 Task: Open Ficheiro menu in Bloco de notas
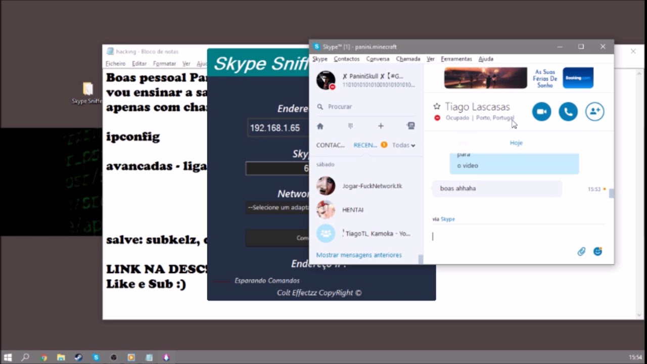click(x=115, y=64)
